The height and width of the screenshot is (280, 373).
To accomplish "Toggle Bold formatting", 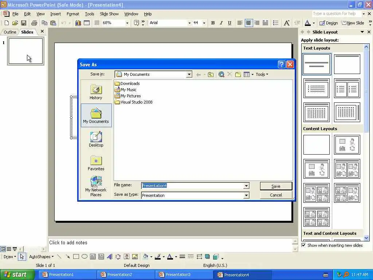I will pyautogui.click(x=213, y=23).
